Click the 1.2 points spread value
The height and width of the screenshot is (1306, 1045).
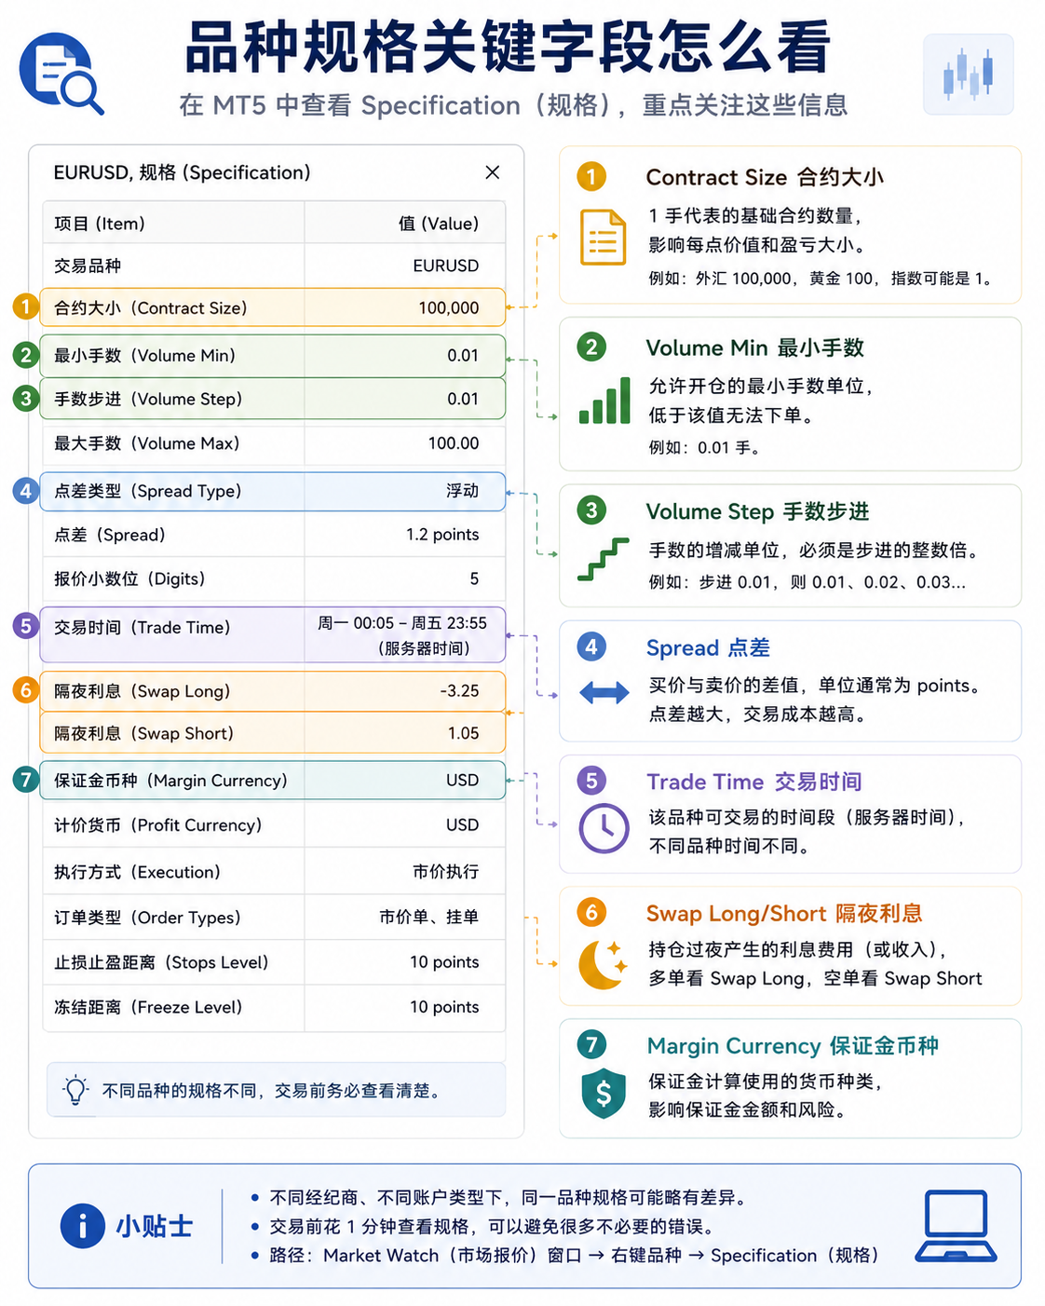click(442, 535)
